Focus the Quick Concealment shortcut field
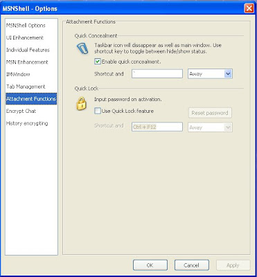The image size is (257, 277). click(157, 74)
